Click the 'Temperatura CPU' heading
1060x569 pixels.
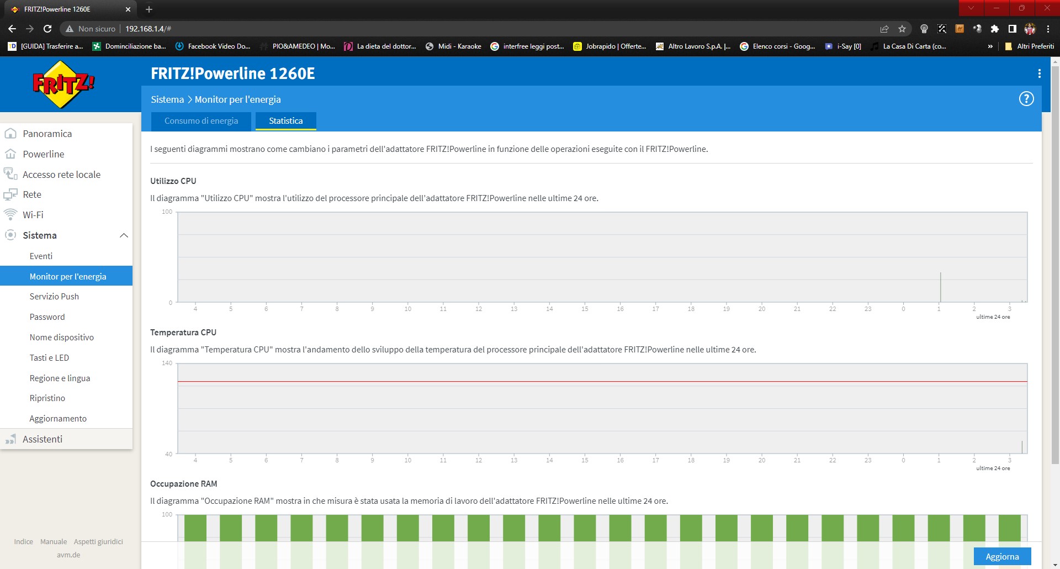pyautogui.click(x=183, y=333)
